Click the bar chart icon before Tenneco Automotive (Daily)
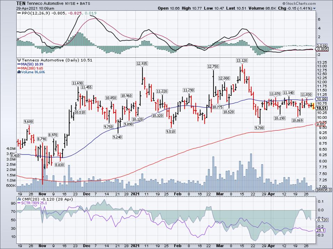 (x=19, y=60)
